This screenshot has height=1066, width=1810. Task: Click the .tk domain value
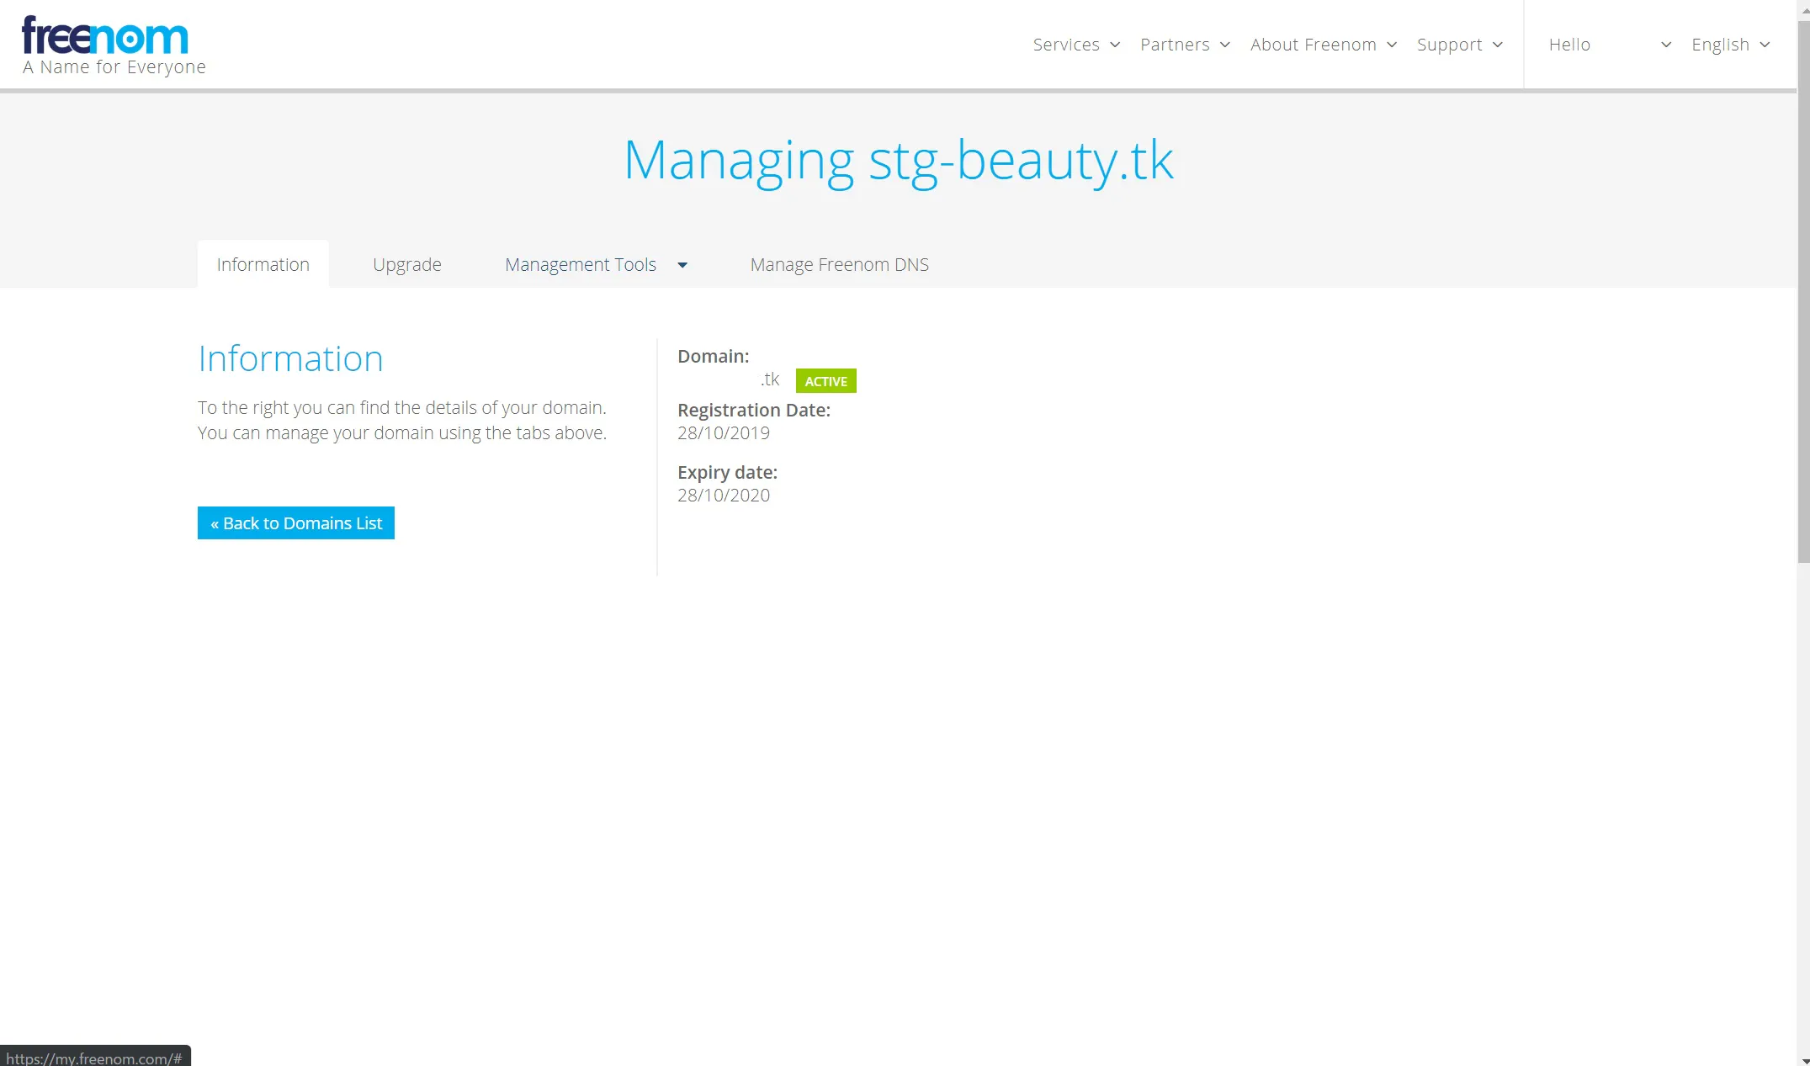pyautogui.click(x=770, y=379)
